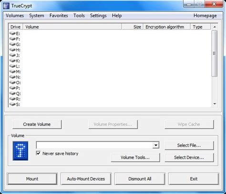The height and width of the screenshot is (194, 226).
Task: Click the Wipe Cache button
Action: point(189,124)
